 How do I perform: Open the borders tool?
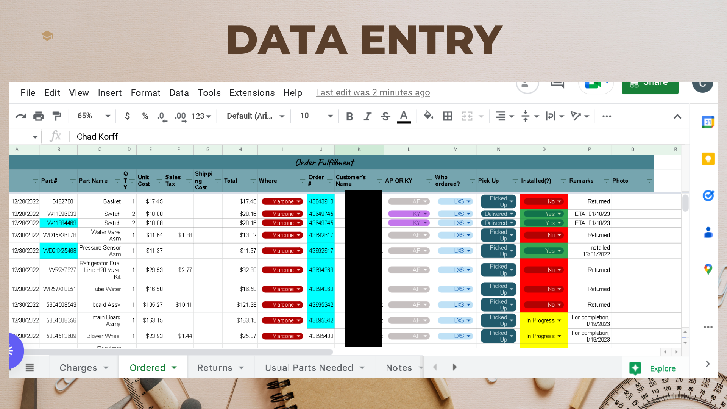coord(448,116)
